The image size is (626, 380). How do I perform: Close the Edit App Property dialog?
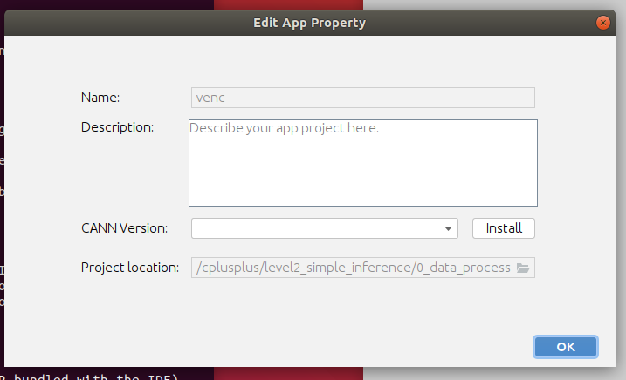click(x=602, y=23)
